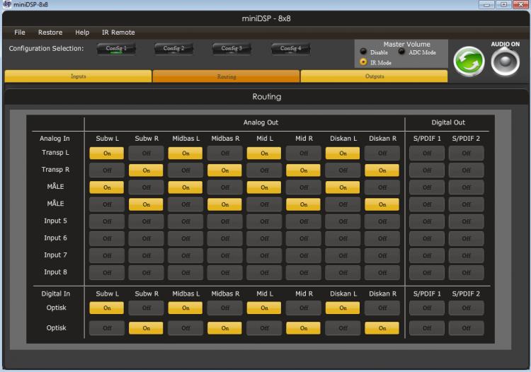
Task: Enable Input 7 to Midbas L routing
Action: 185,256
